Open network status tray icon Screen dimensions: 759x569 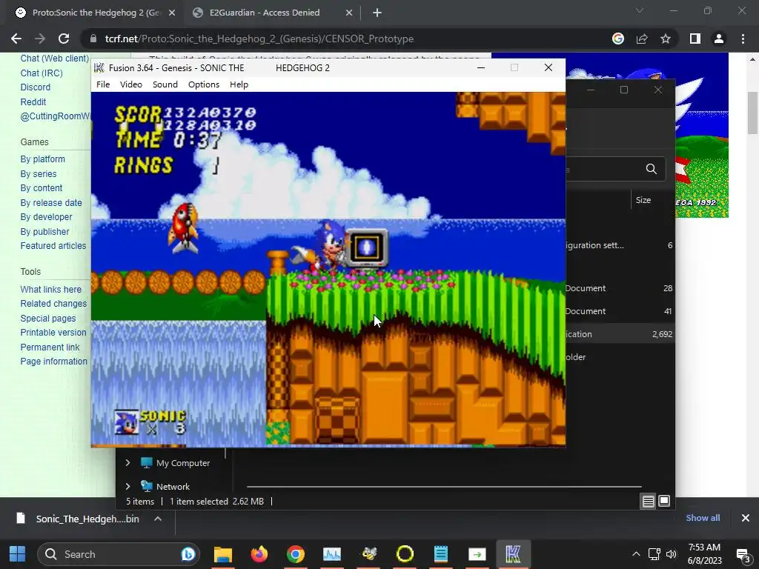[654, 554]
